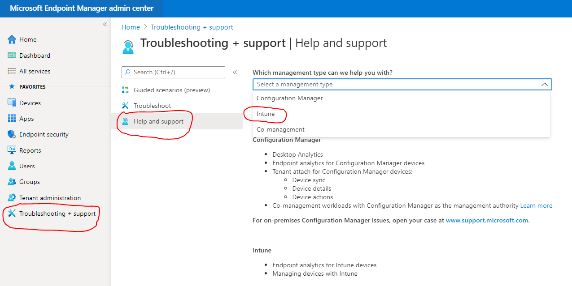Click the Device sync sub-bullet text
This screenshot has height=286, width=572.
point(309,180)
